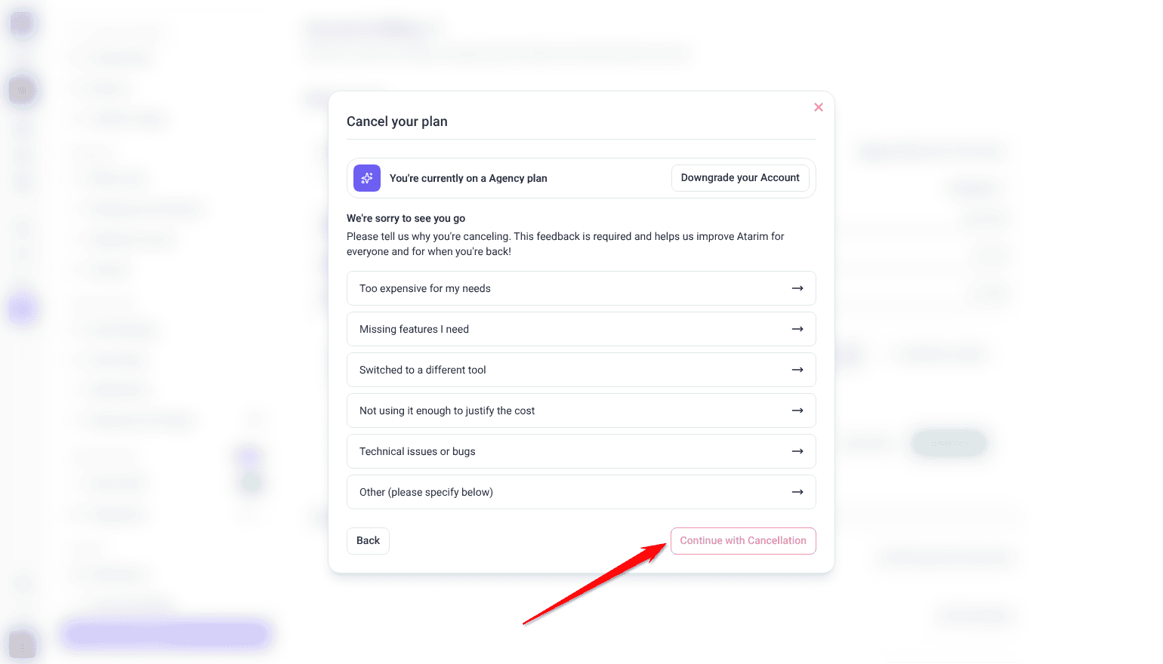Click arrow icon beside Not using enough
Image resolution: width=1163 pixels, height=664 pixels.
tap(797, 410)
